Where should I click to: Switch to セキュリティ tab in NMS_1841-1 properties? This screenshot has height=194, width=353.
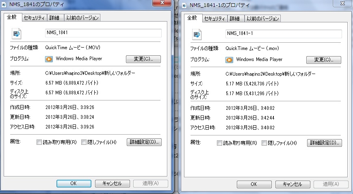click(x=215, y=19)
